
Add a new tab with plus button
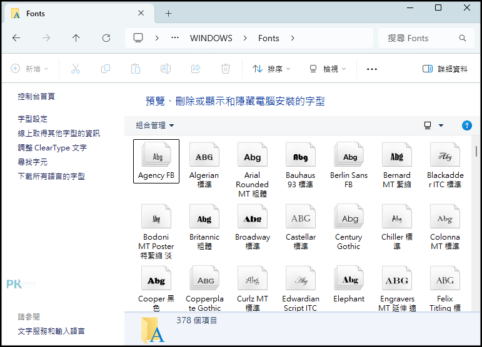tap(168, 14)
